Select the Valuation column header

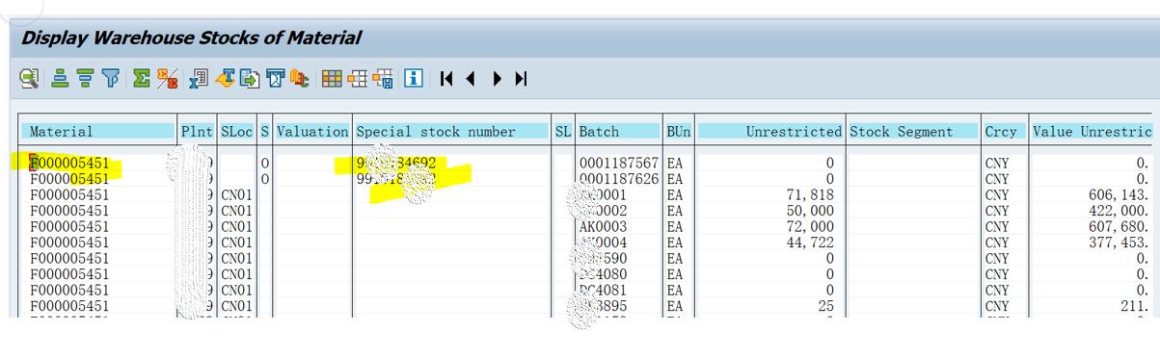[312, 132]
